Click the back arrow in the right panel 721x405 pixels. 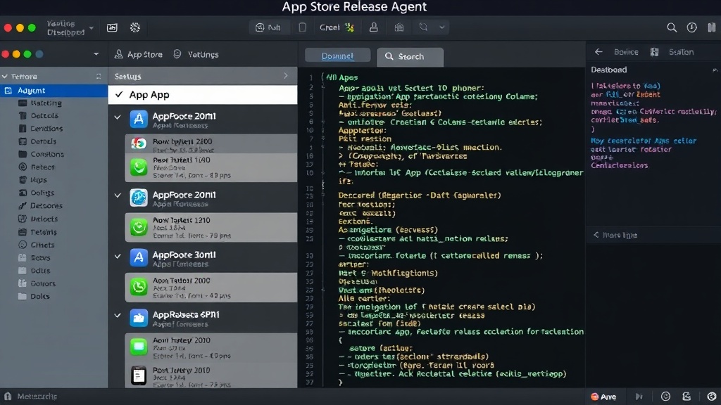tap(598, 52)
